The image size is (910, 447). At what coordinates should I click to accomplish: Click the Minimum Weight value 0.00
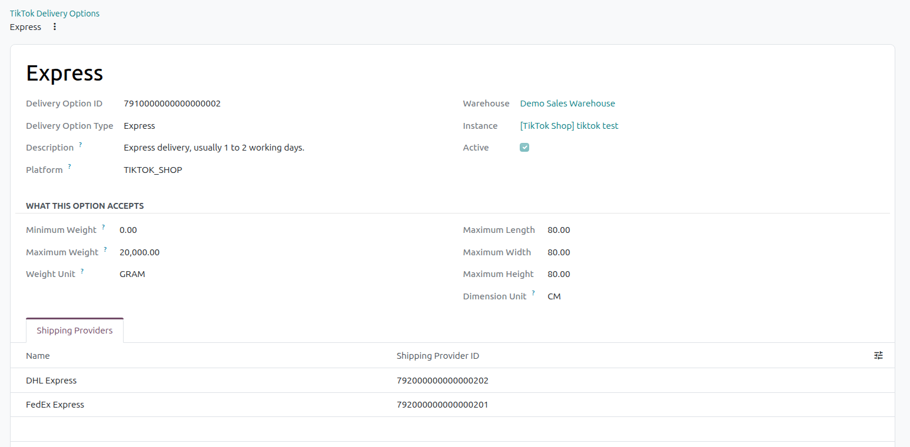click(x=128, y=230)
